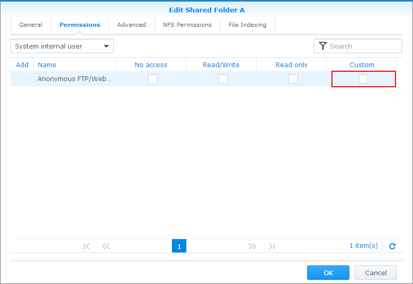This screenshot has width=413, height=284.
Task: Check Read/Write for Anonymous FTP/Web user
Action: [223, 79]
